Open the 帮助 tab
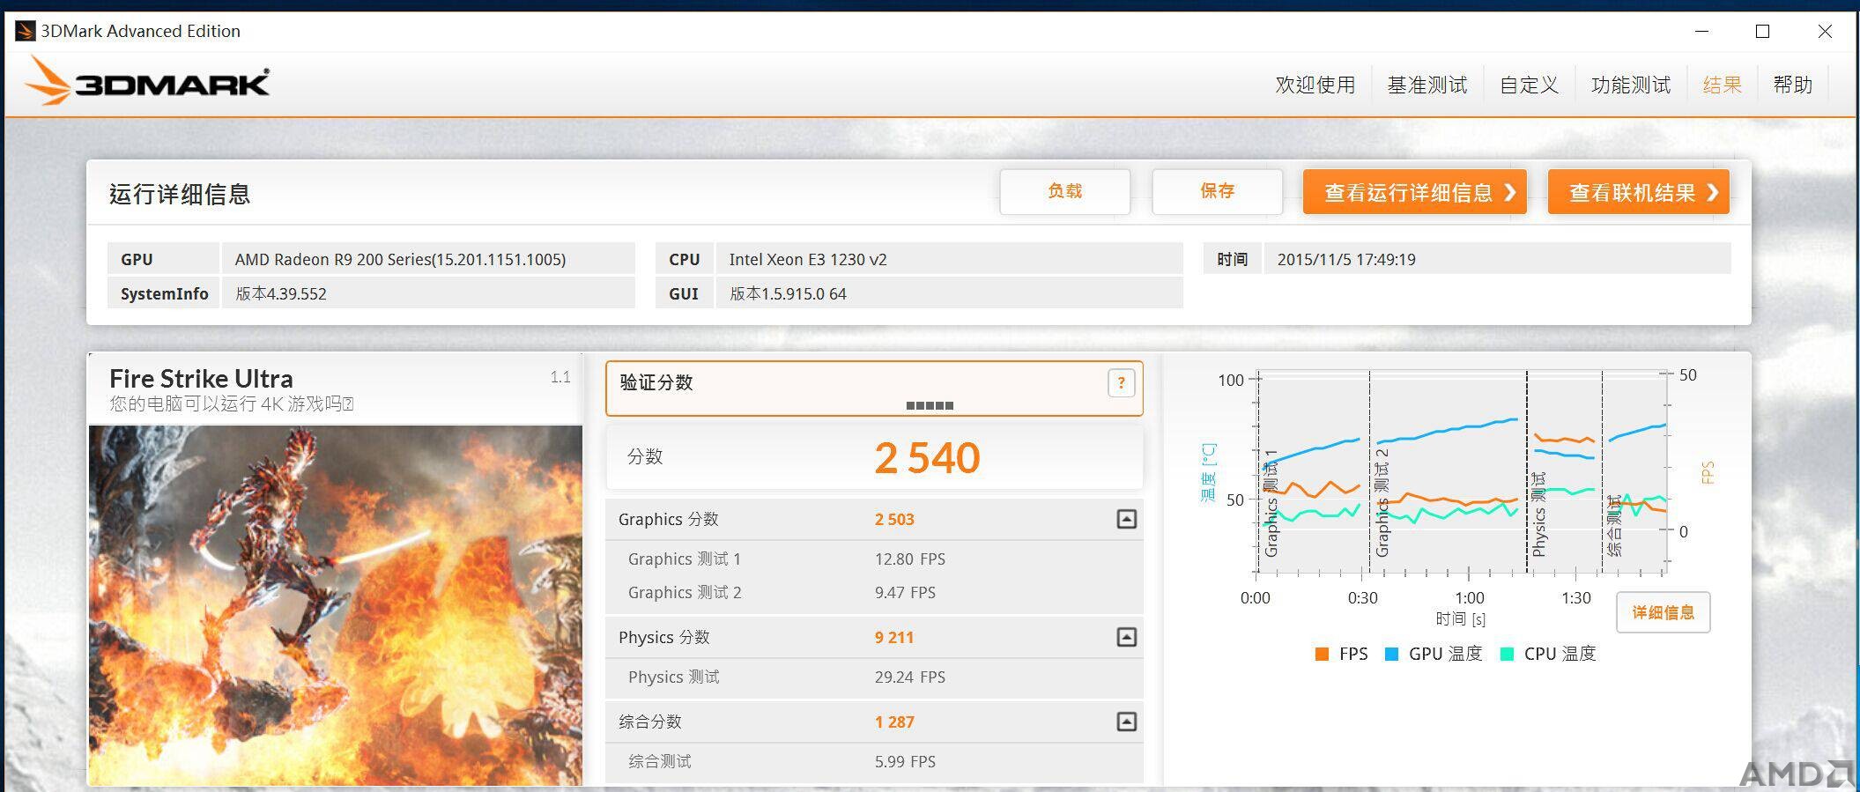 pos(1792,85)
